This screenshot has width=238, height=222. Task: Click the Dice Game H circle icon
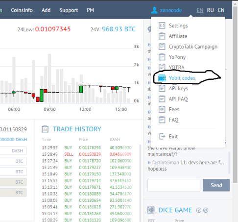pos(206,210)
